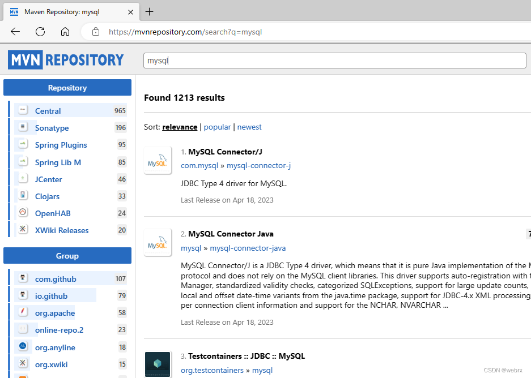Click the Central repository icon

point(23,110)
